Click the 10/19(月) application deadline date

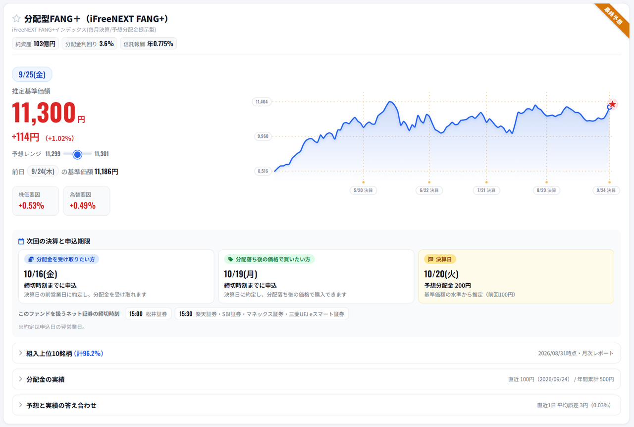[x=241, y=274]
